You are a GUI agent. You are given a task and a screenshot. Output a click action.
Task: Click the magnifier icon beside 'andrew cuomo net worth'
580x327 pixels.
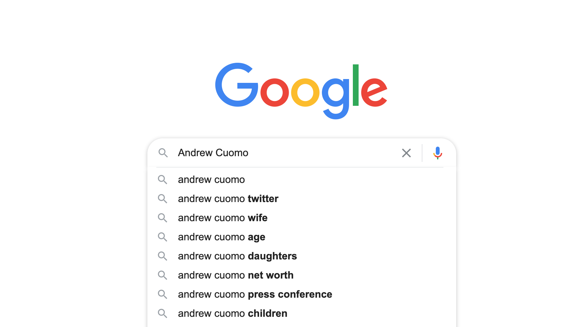coord(162,275)
